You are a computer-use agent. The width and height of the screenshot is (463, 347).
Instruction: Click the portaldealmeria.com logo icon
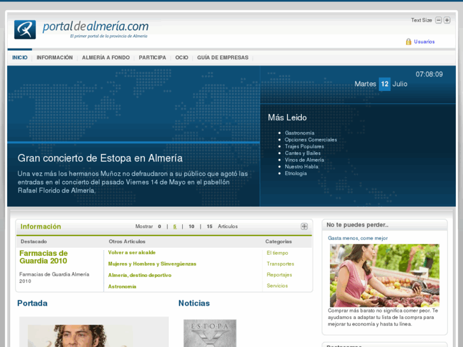point(25,29)
